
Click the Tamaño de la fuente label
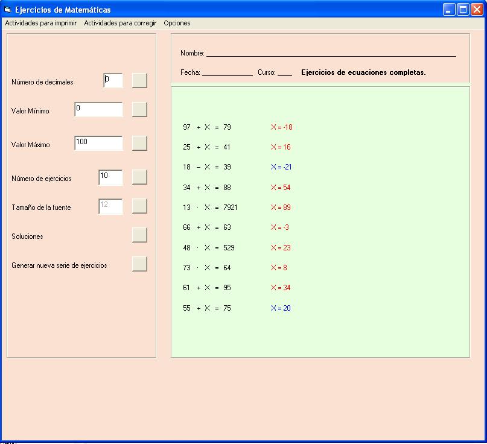[41, 208]
